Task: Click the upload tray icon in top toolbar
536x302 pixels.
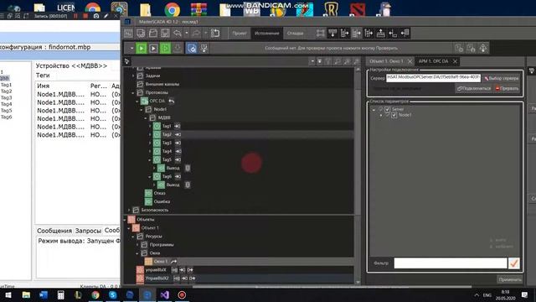Action: (x=380, y=34)
